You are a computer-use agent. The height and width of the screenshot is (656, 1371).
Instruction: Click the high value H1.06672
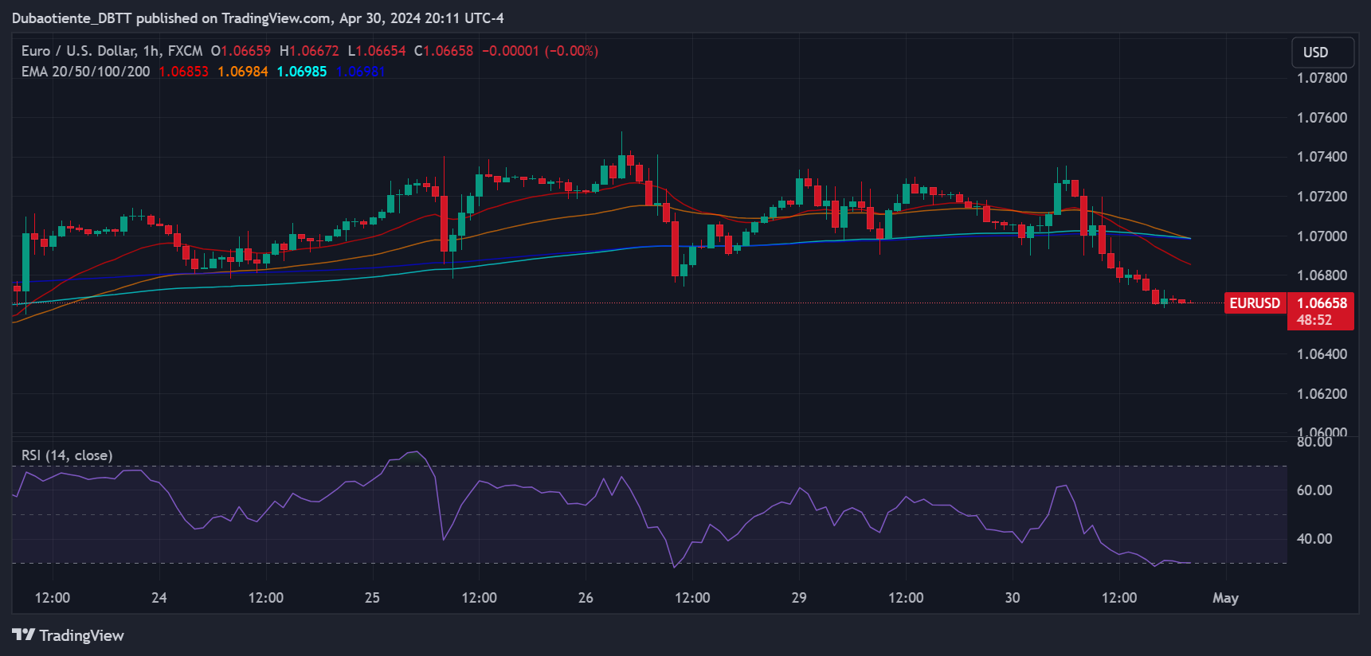click(309, 51)
